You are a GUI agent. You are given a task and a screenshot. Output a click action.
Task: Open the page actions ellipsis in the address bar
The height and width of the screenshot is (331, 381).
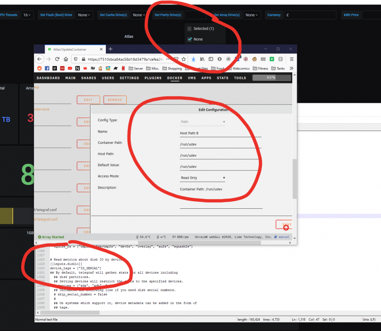tap(168, 59)
